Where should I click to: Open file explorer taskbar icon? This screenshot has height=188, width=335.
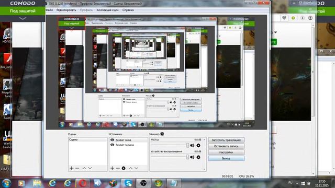[x=37, y=183]
